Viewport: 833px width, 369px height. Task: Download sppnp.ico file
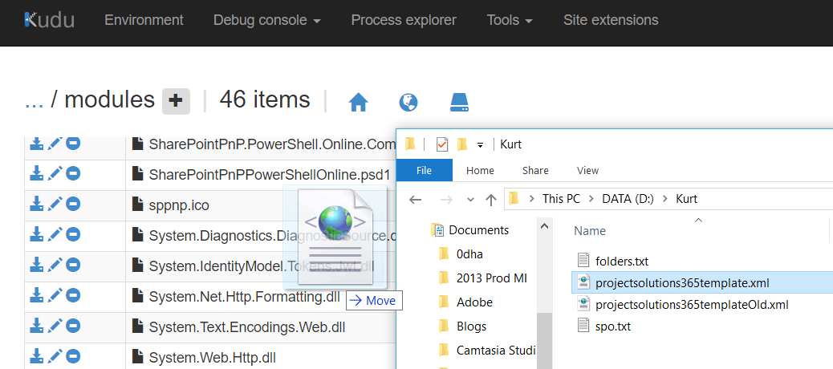click(36, 203)
